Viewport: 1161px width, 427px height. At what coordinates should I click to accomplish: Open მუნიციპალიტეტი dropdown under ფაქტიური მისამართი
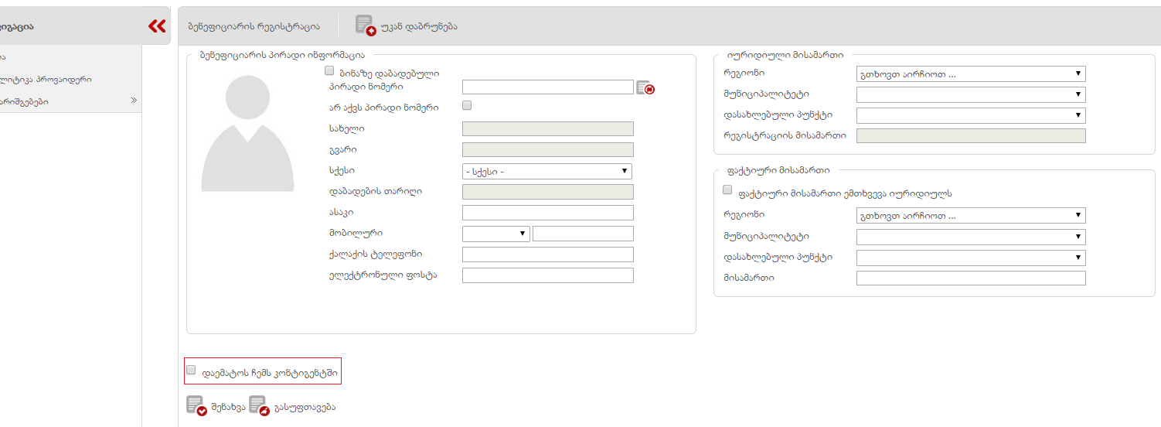point(970,237)
